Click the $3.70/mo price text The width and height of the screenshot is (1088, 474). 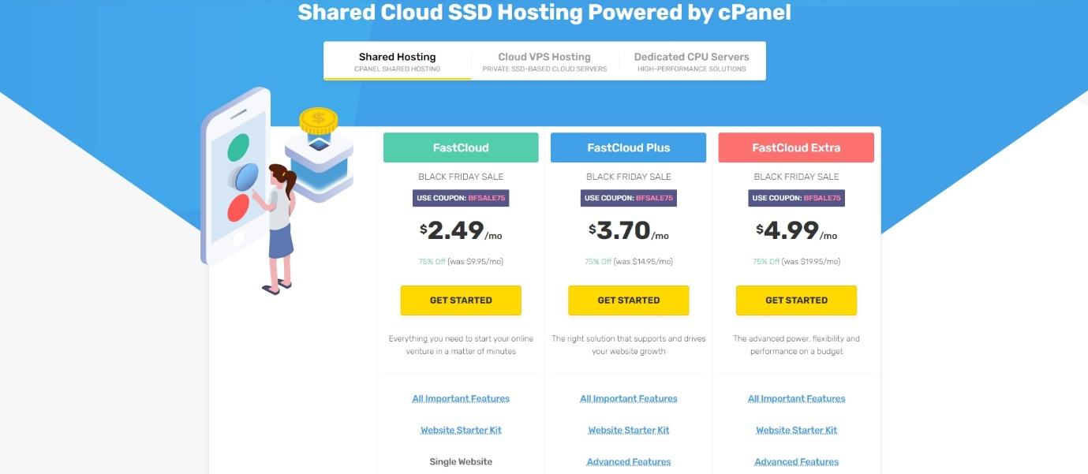[x=629, y=231]
